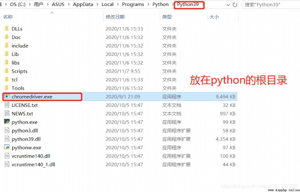
Task: Click the 9,494 KB size cell
Action: (x=226, y=97)
